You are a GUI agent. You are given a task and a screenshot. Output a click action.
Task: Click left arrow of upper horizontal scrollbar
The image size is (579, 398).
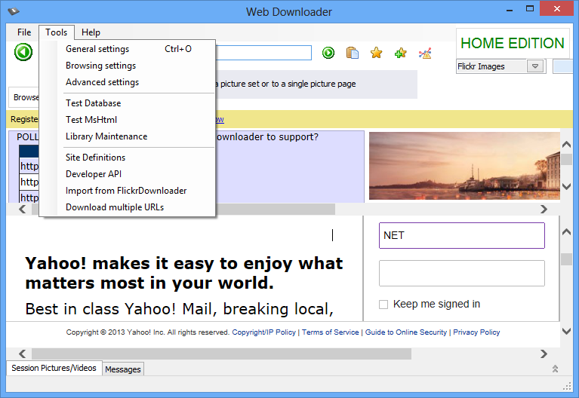[x=22, y=209]
